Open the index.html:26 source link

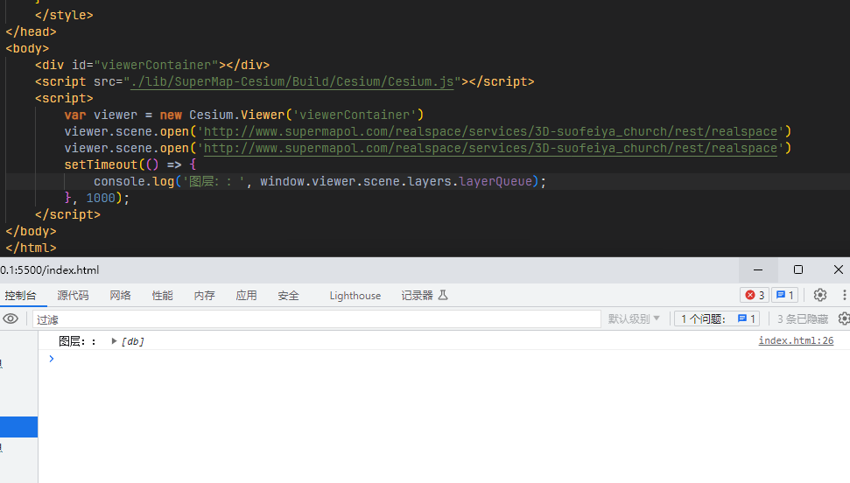pyautogui.click(x=796, y=340)
